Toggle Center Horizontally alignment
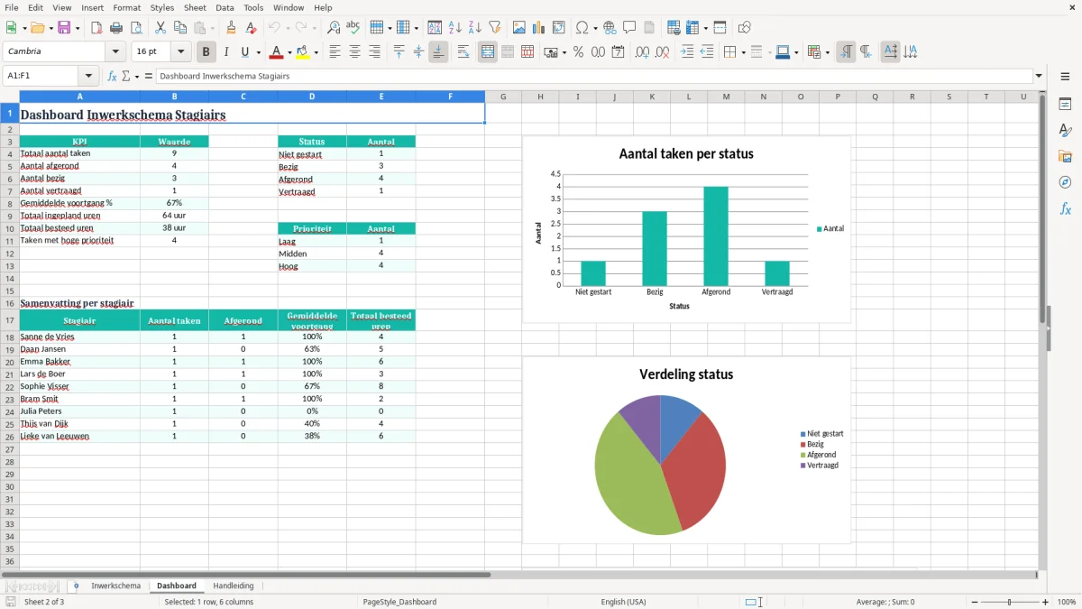1082x609 pixels. 354,52
